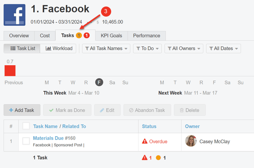Viewport: 254px width, 168px height.
Task: Select Wednesday in This Week
Action: click(73, 83)
